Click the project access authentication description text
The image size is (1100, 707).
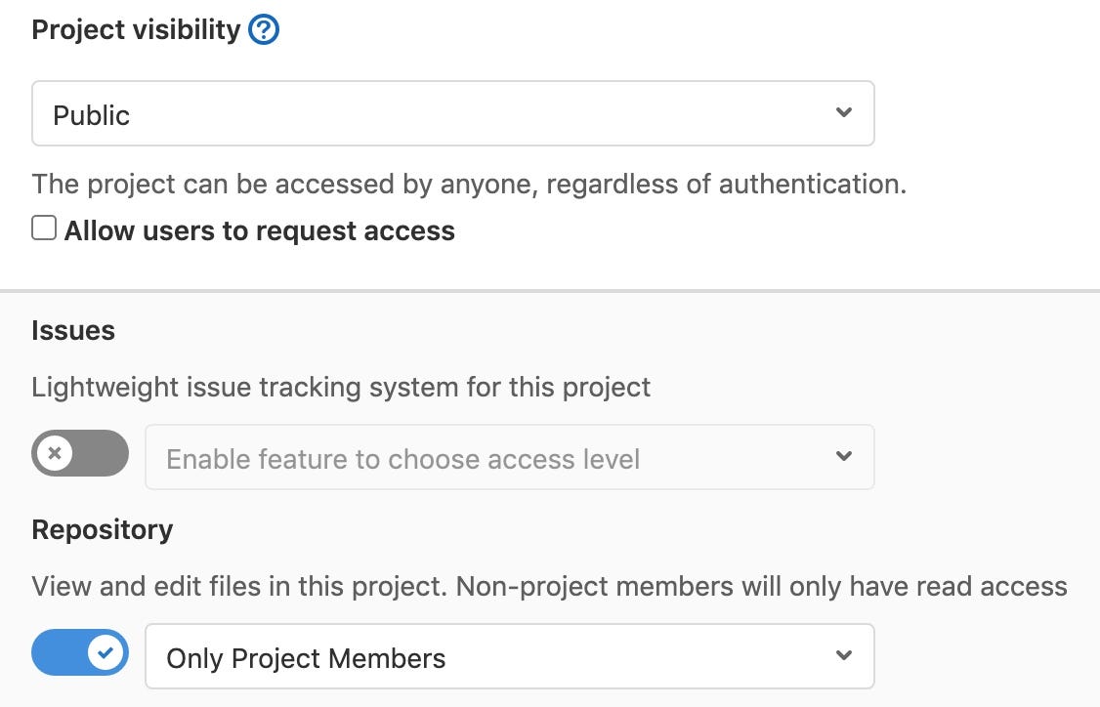pos(469,185)
